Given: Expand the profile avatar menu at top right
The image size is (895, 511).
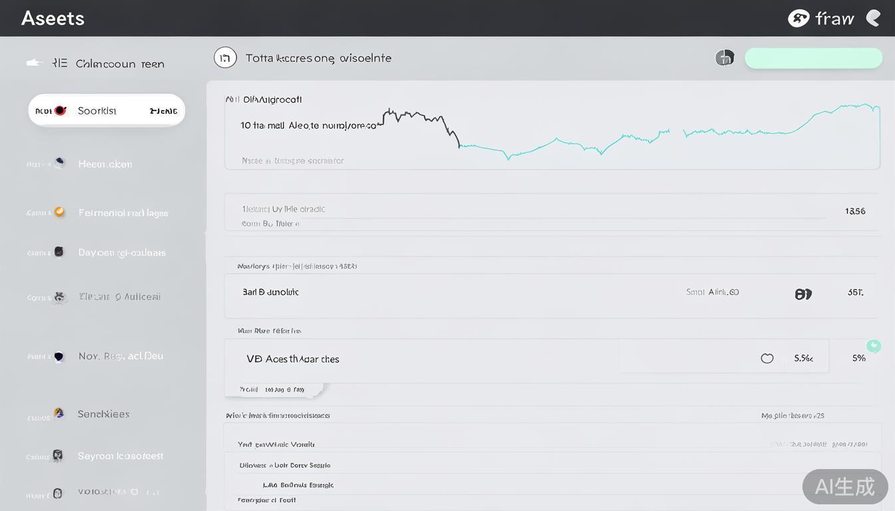Looking at the screenshot, I should coord(873,18).
